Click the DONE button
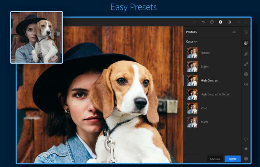This screenshot has height=167, width=260. pyautogui.click(x=233, y=159)
